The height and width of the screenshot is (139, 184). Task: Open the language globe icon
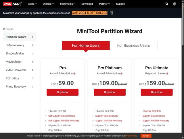coord(175,4)
